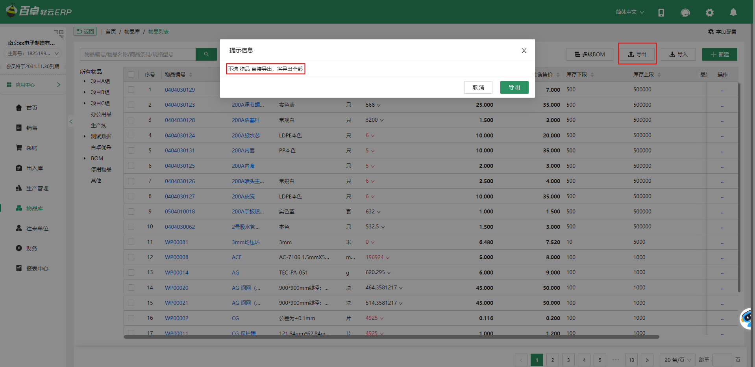Open item name link 200A活塞杆
The height and width of the screenshot is (367, 755).
[x=246, y=120]
